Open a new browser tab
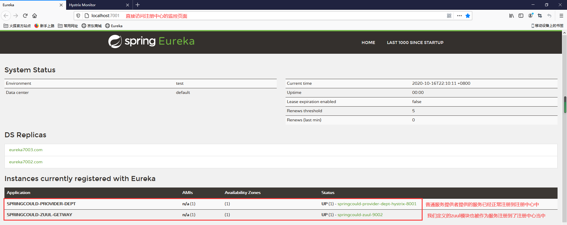 point(138,5)
